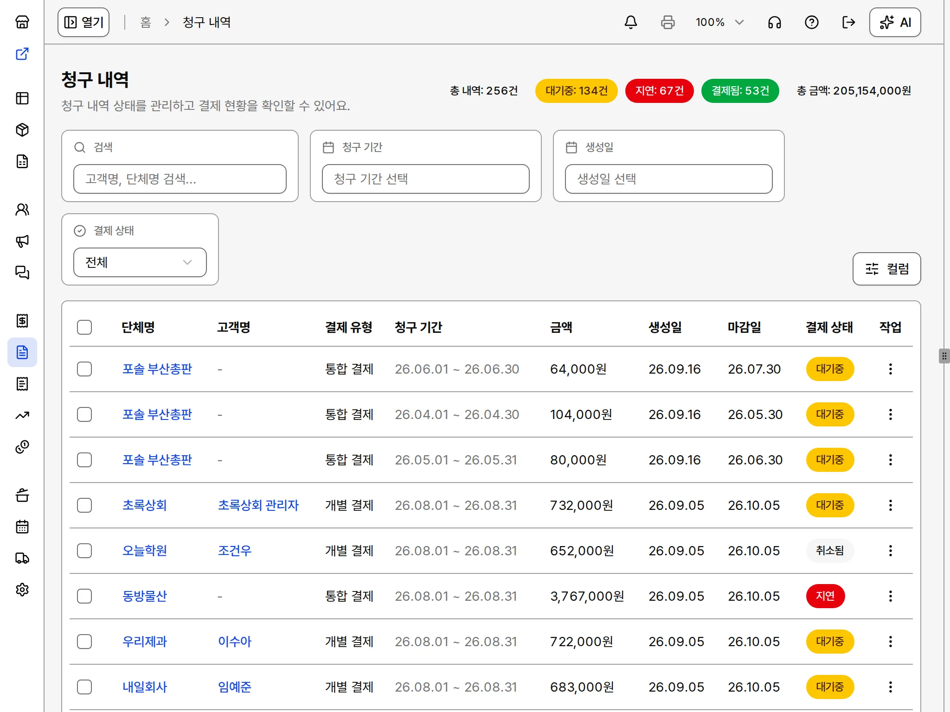Open actions menu for 64,000원 row
Image resolution: width=950 pixels, height=712 pixels.
pos(891,369)
